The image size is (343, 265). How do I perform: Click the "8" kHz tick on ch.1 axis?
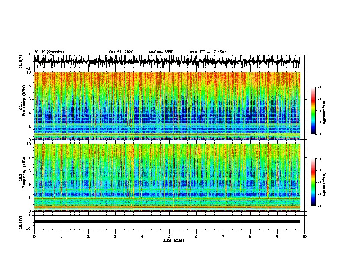click(x=30, y=86)
